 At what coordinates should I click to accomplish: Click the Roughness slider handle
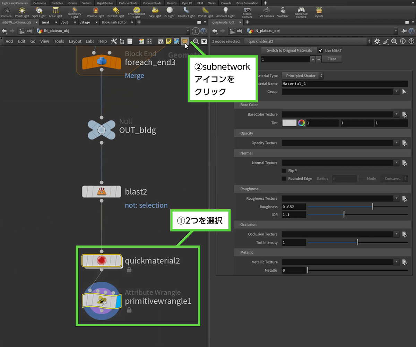point(372,207)
